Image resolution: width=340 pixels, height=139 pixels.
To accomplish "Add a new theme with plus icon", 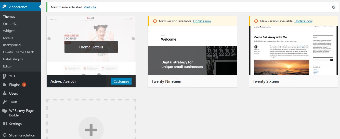I will 91,130.
